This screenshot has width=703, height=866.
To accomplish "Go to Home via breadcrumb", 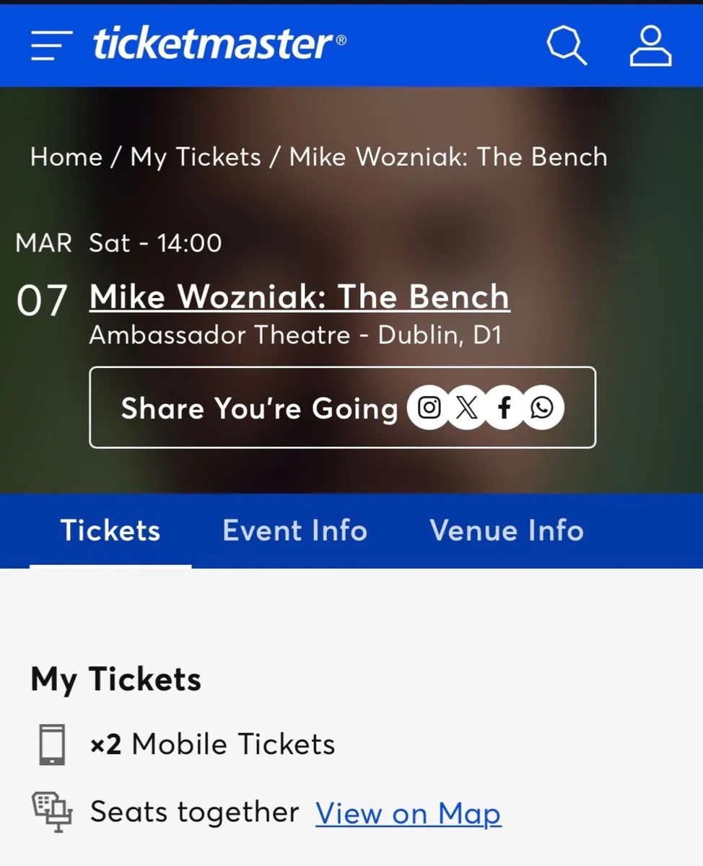I will click(66, 157).
